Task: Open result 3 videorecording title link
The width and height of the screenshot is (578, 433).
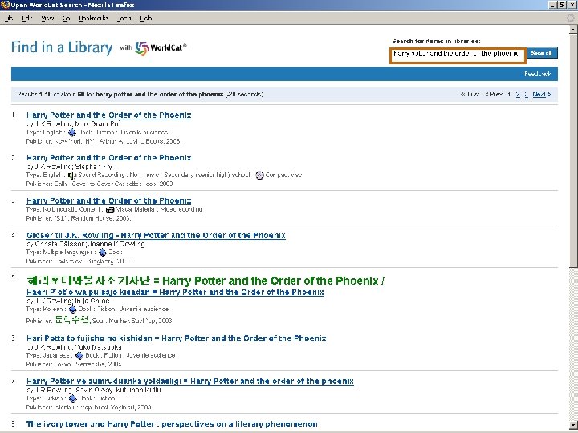Action: click(x=108, y=201)
